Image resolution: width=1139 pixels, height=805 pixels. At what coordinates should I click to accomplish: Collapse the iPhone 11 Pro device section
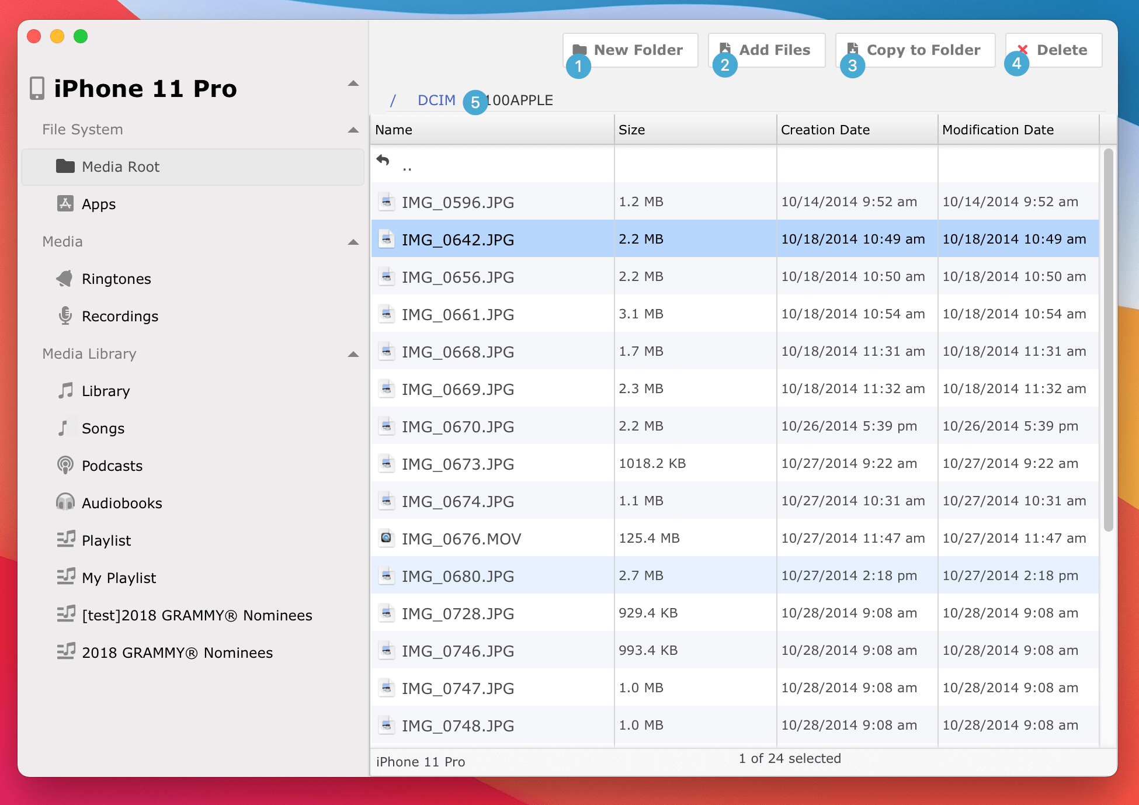(x=353, y=84)
